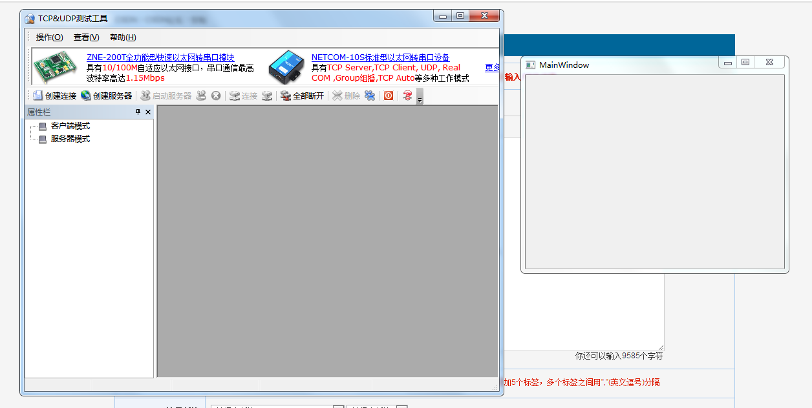The image size is (812, 408).
Task: Open the toolbar overflow options arrow
Action: 420,97
